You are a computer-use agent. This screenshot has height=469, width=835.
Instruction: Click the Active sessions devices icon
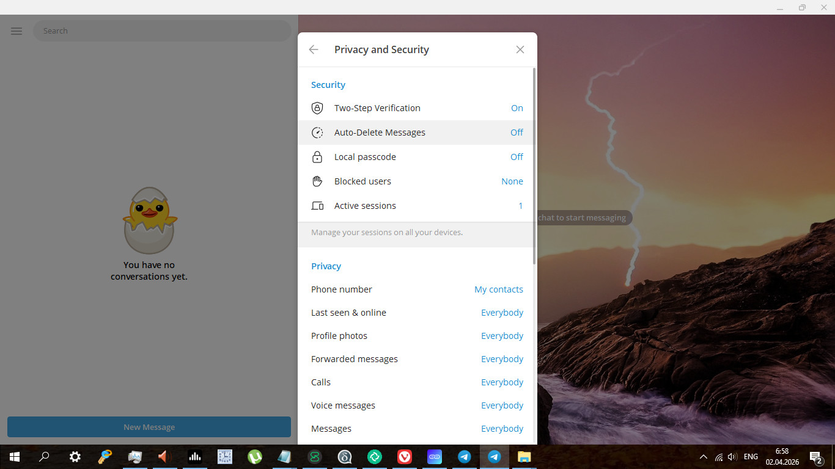[317, 206]
